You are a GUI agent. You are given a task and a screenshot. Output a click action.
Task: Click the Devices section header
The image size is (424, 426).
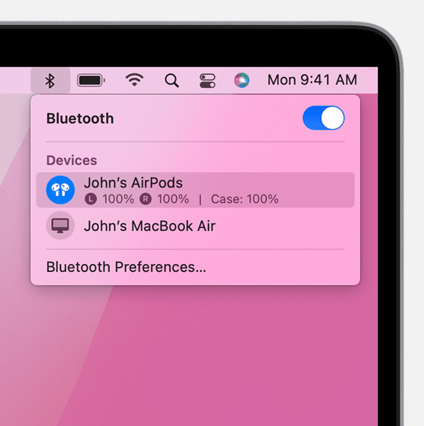click(72, 160)
